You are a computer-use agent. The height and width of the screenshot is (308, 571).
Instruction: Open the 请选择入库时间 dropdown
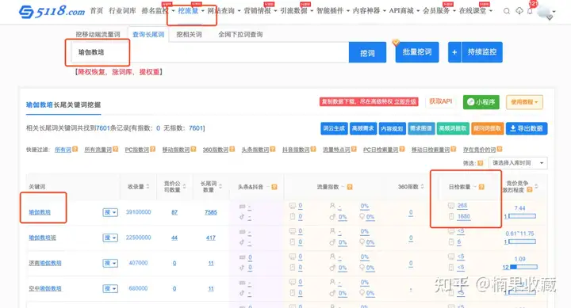(518, 163)
